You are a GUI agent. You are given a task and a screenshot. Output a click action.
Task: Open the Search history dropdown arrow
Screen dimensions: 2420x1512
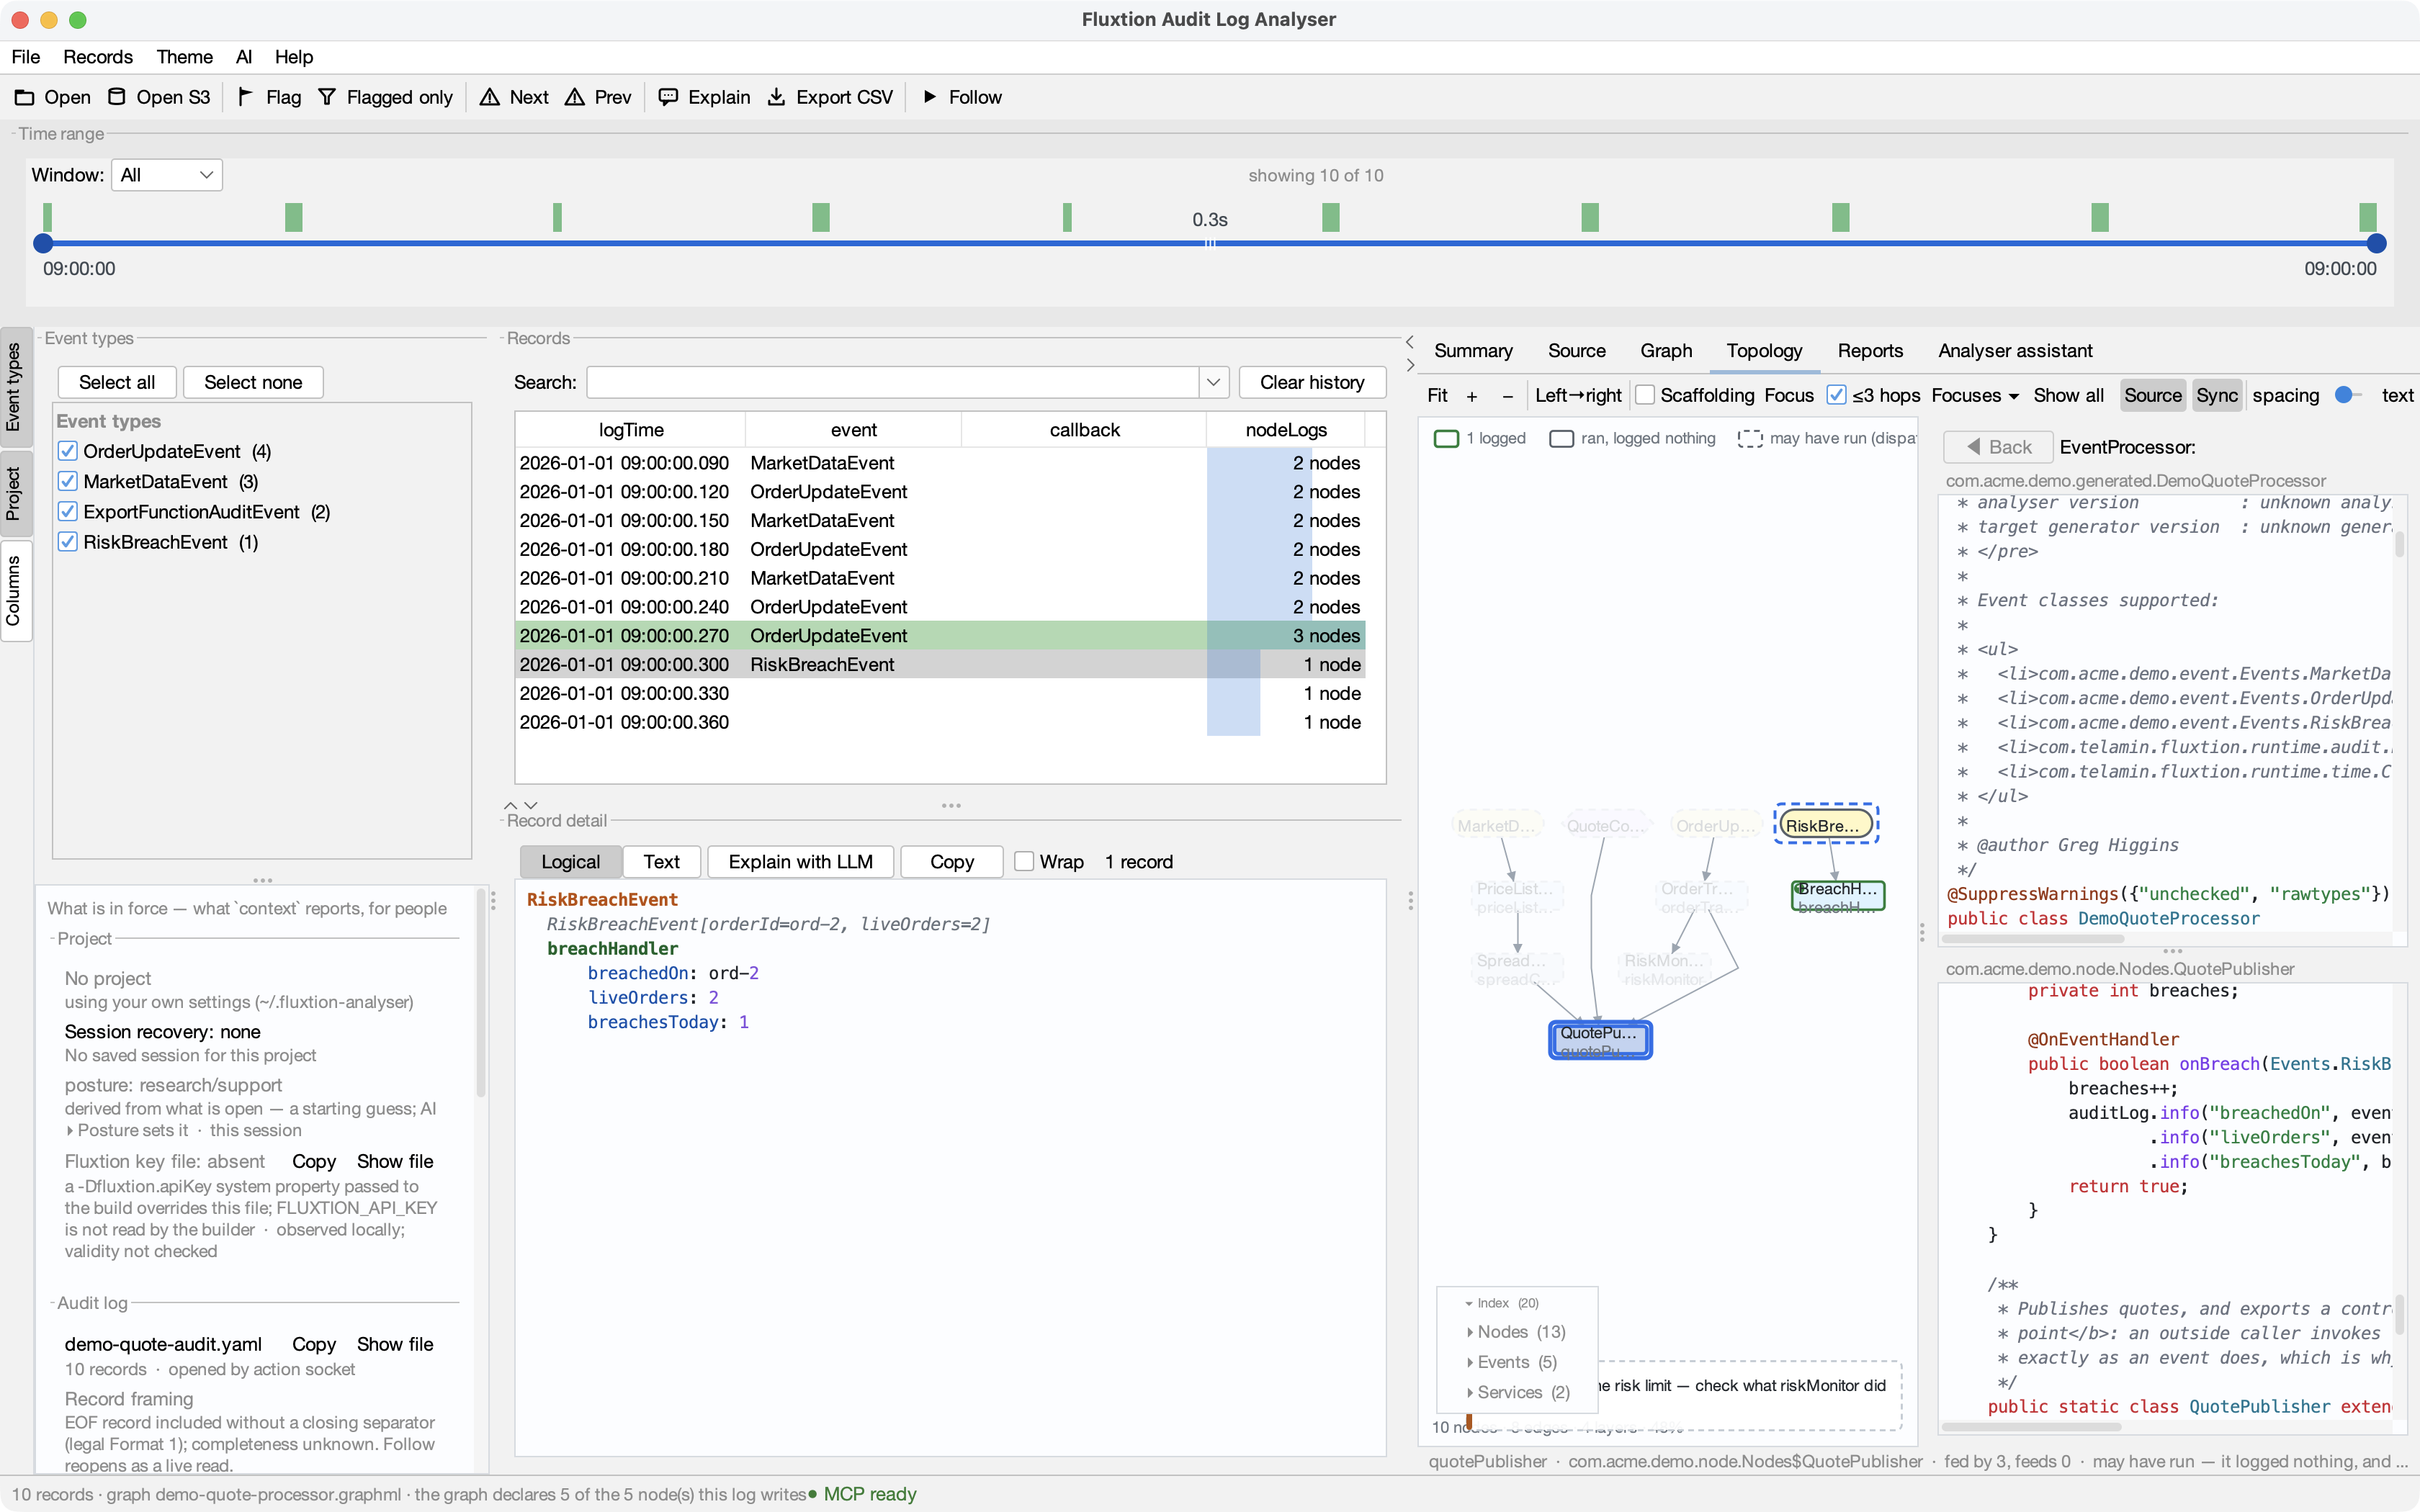[1213, 382]
